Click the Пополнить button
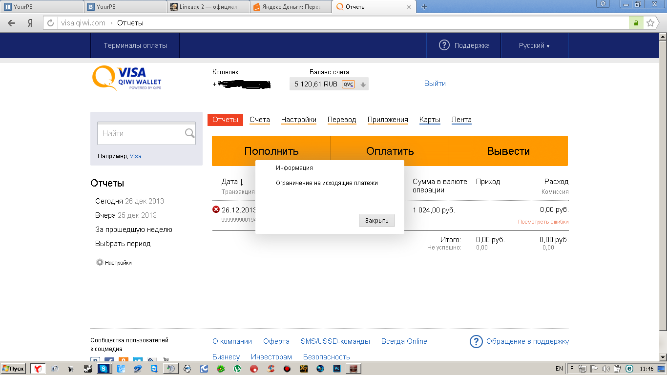Viewport: 667px width, 375px height. point(271,151)
